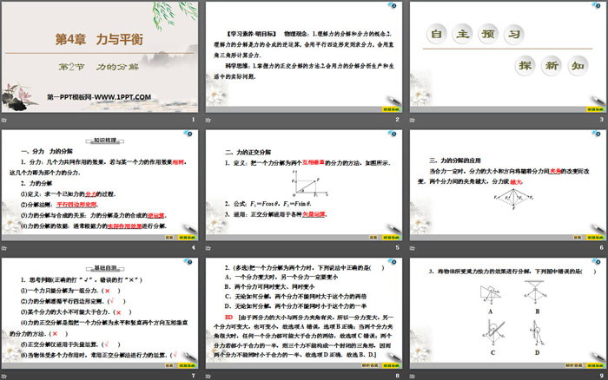This screenshot has width=608, height=380.
Task: Click slide number 2 label
Action: pyautogui.click(x=398, y=120)
